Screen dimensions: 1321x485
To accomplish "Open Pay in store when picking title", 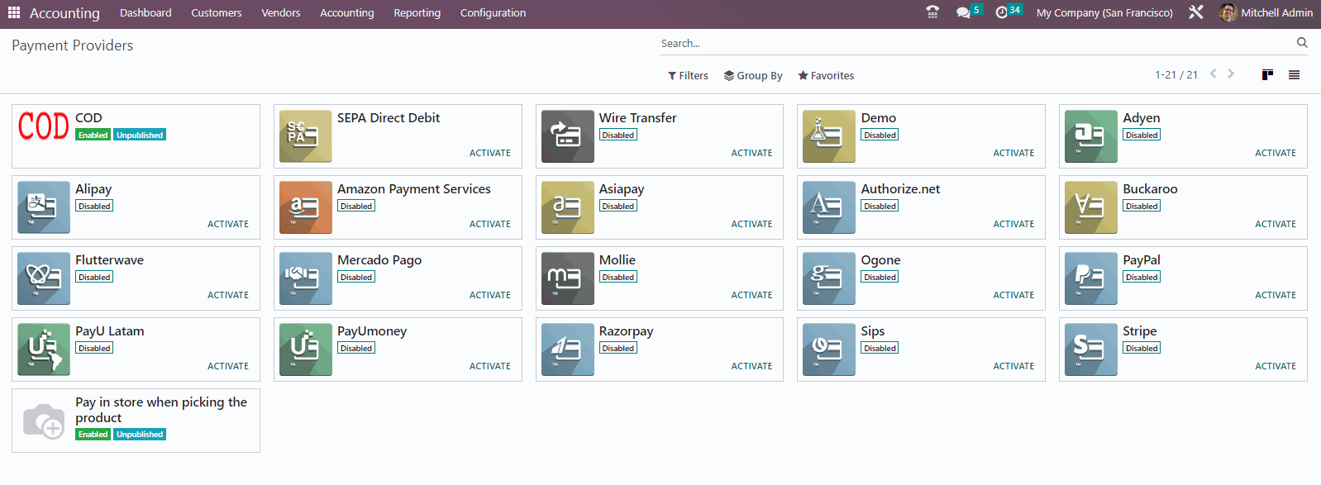I will 161,410.
